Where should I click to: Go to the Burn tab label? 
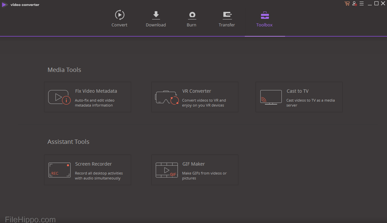click(x=192, y=25)
